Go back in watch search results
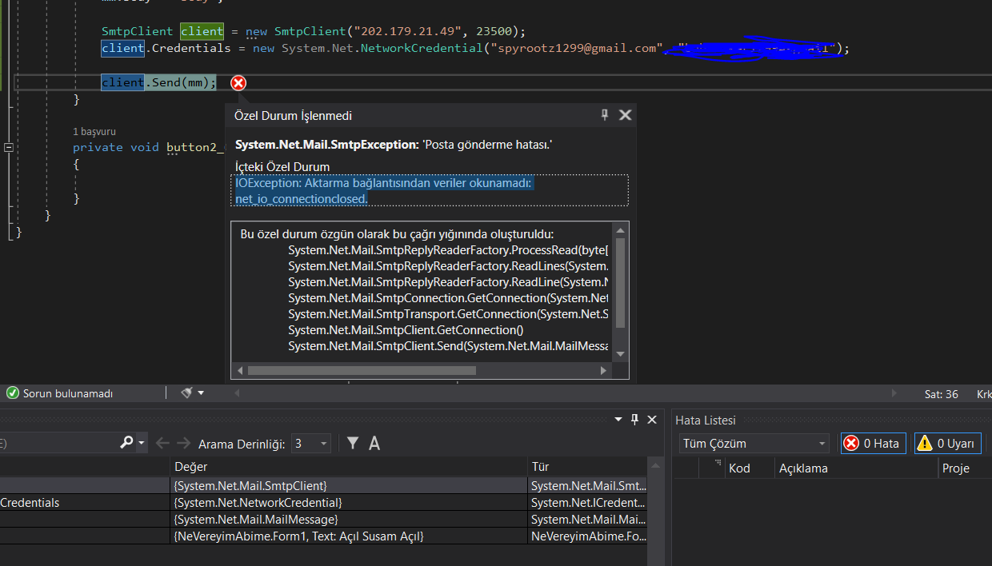992x566 pixels. pyautogui.click(x=162, y=443)
